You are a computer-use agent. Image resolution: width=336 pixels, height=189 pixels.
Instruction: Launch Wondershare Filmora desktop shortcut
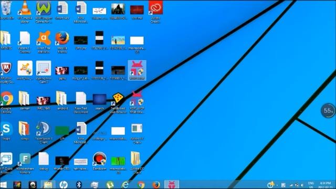25,163
